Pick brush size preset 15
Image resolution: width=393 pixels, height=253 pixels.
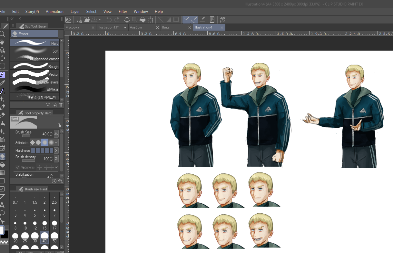(44, 225)
